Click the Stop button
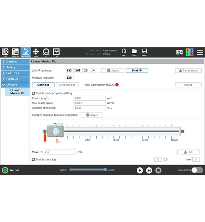This screenshot has height=222, width=205. (x=159, y=170)
